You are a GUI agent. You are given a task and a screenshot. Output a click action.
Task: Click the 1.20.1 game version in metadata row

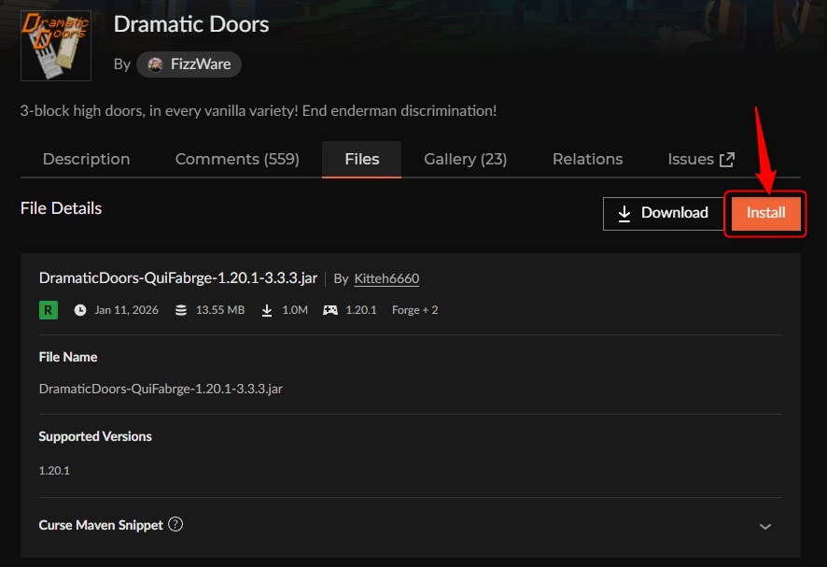(360, 310)
